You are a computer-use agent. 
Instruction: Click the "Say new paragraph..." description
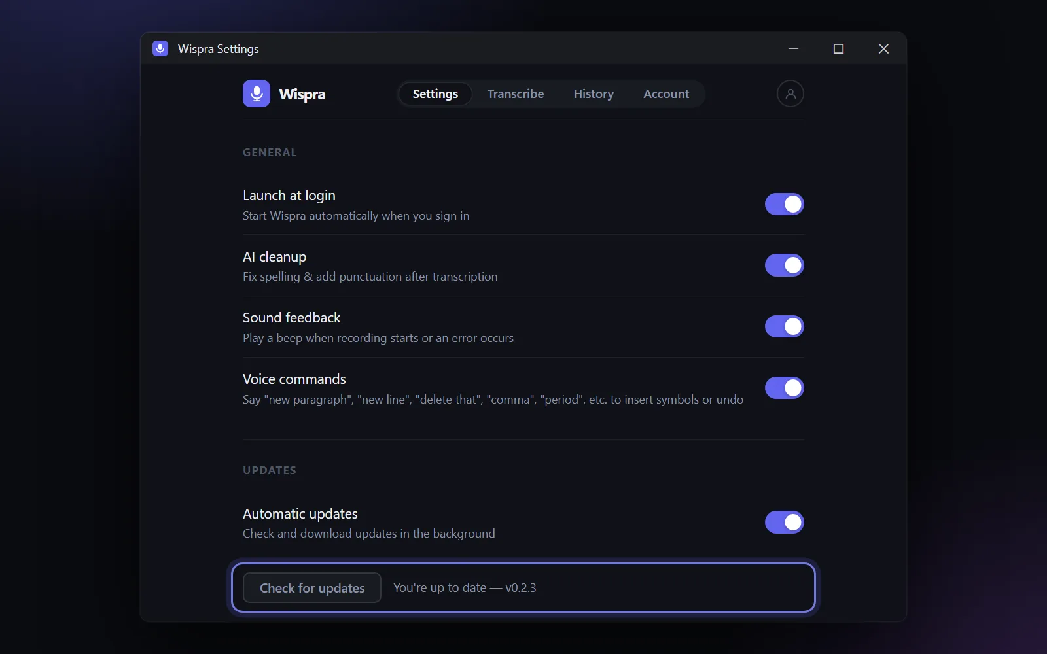[493, 400]
